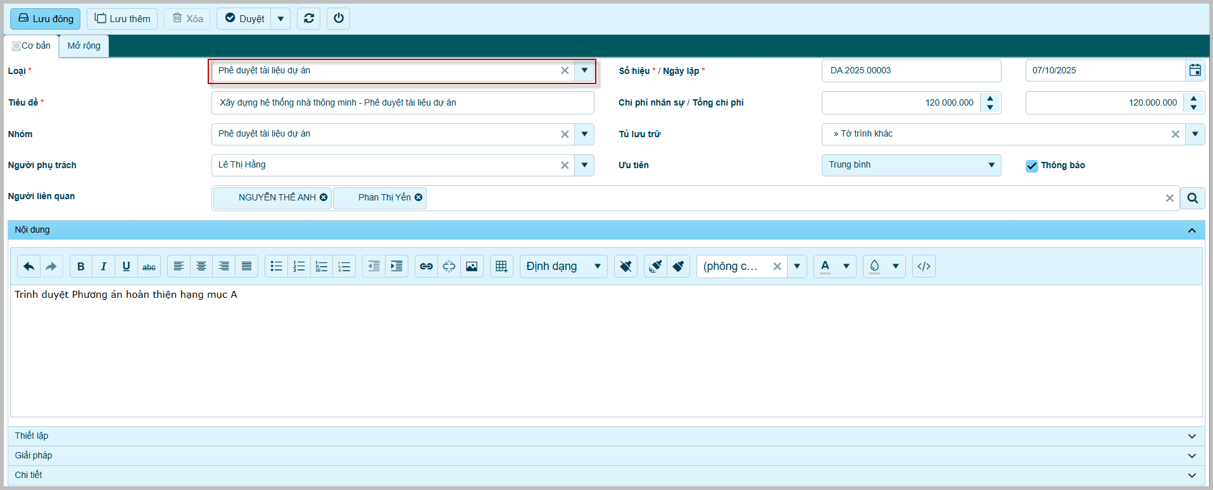This screenshot has width=1213, height=490.
Task: Click the search icon for Người liên quan
Action: (x=1192, y=198)
